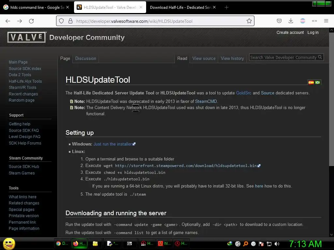Select the Read tab
Viewport: 334px width, 250px height.
pos(182,59)
